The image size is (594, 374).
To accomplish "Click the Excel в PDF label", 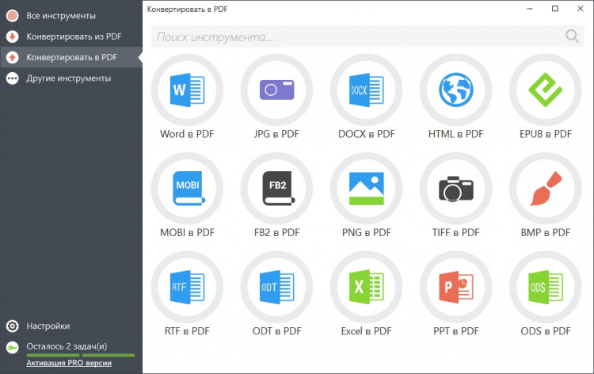I will pyautogui.click(x=367, y=330).
